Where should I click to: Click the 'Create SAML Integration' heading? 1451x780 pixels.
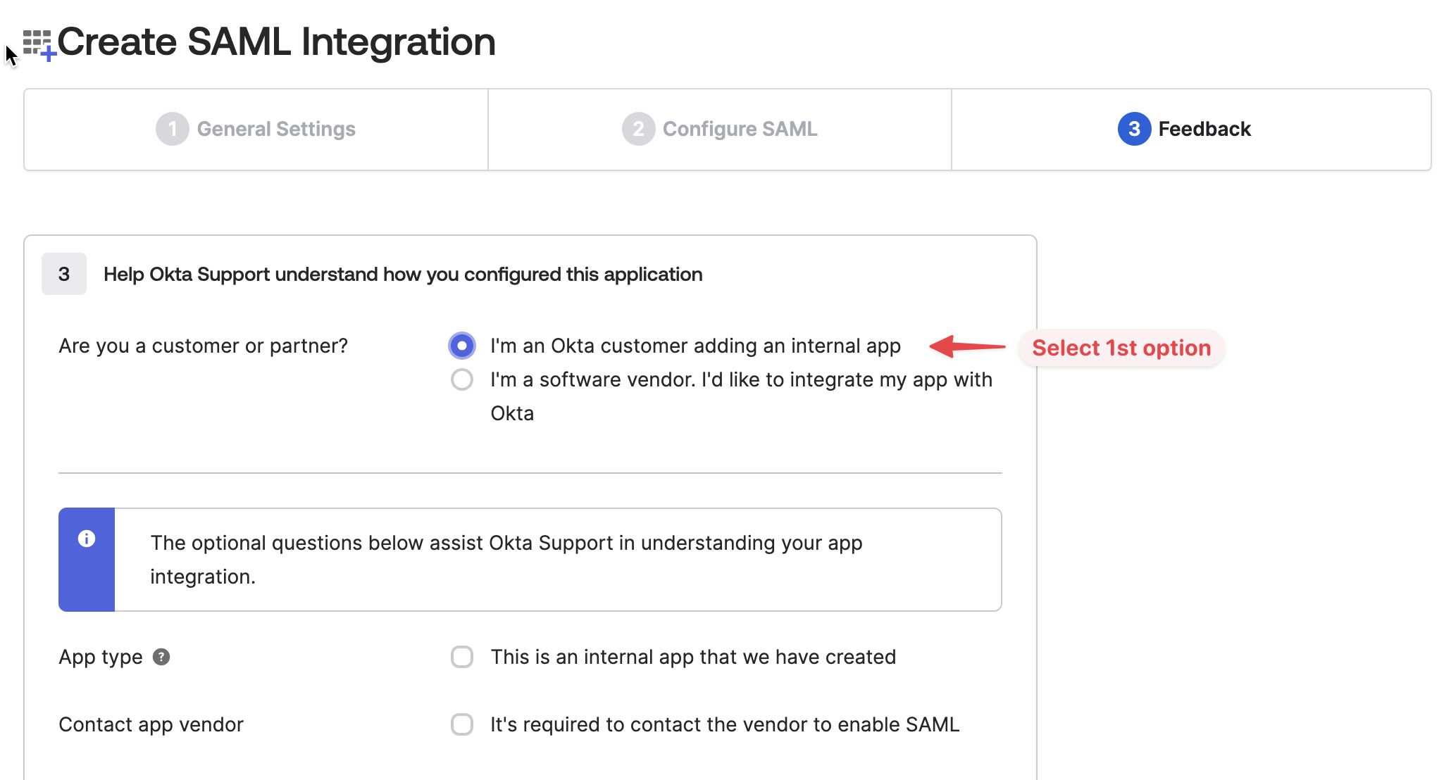tap(276, 42)
